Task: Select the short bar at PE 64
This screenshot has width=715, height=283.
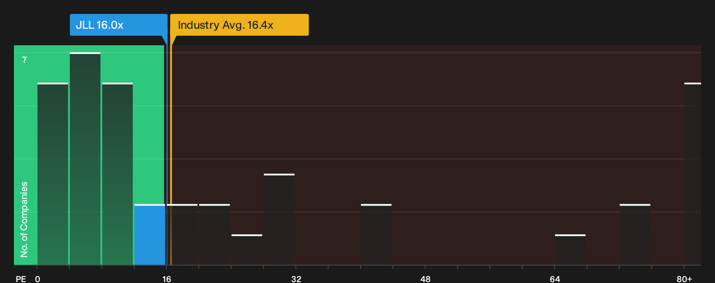Action: tap(570, 250)
